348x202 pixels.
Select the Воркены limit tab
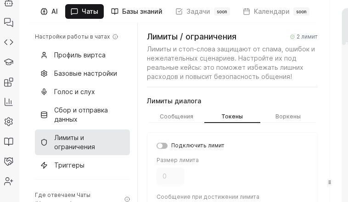coord(288,117)
